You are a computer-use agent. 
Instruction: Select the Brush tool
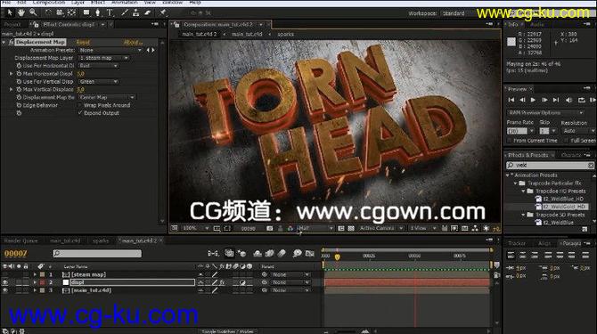(x=125, y=12)
